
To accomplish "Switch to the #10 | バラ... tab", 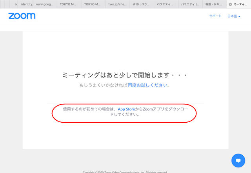I will 142,4.
